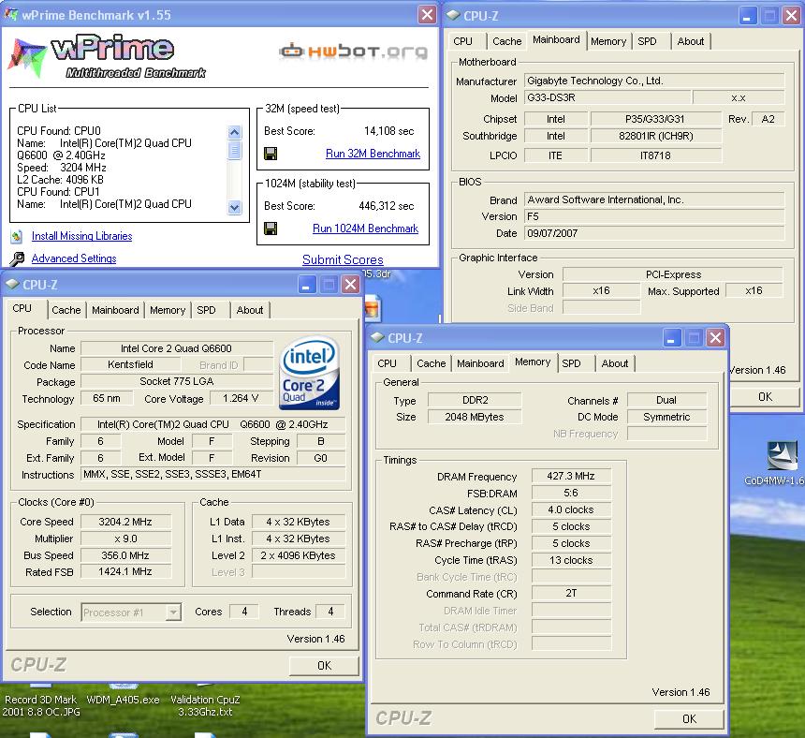Click the wPrime logo graphic
Image resolution: width=805 pixels, height=738 pixels.
pyautogui.click(x=107, y=56)
